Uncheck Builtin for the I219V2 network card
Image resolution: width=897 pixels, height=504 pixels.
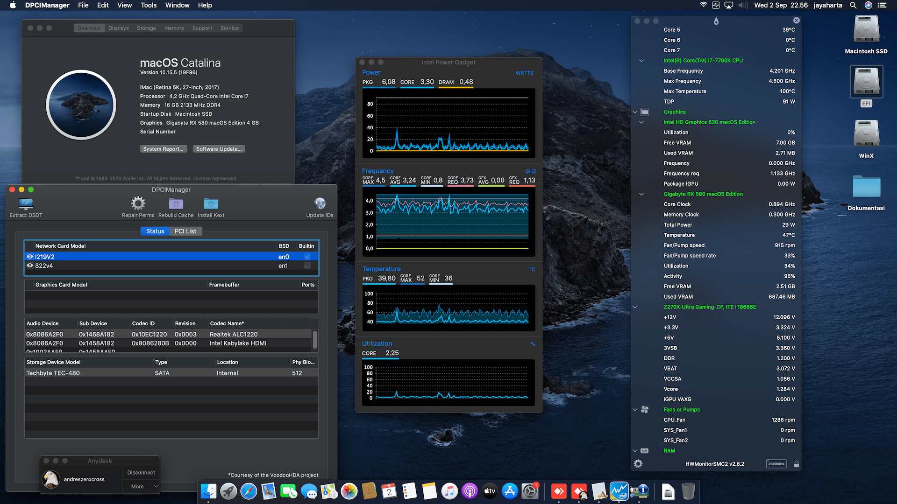(307, 257)
